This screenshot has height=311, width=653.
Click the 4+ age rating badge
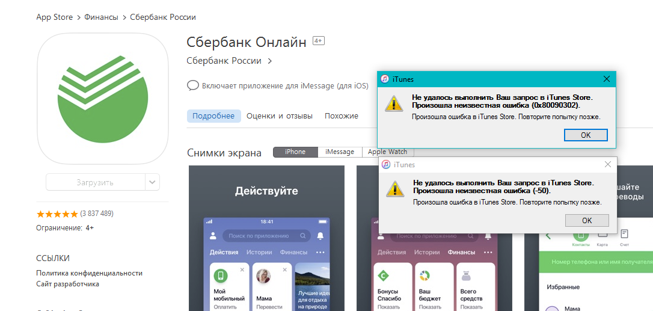click(319, 41)
